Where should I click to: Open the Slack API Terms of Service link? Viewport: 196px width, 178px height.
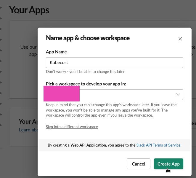[158, 145]
